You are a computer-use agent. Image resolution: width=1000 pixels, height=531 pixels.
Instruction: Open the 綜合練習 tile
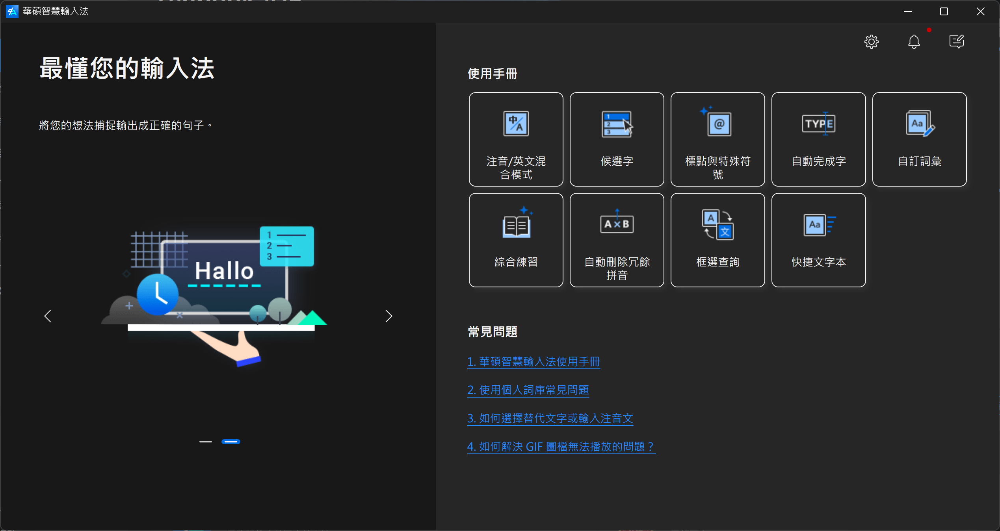(516, 240)
